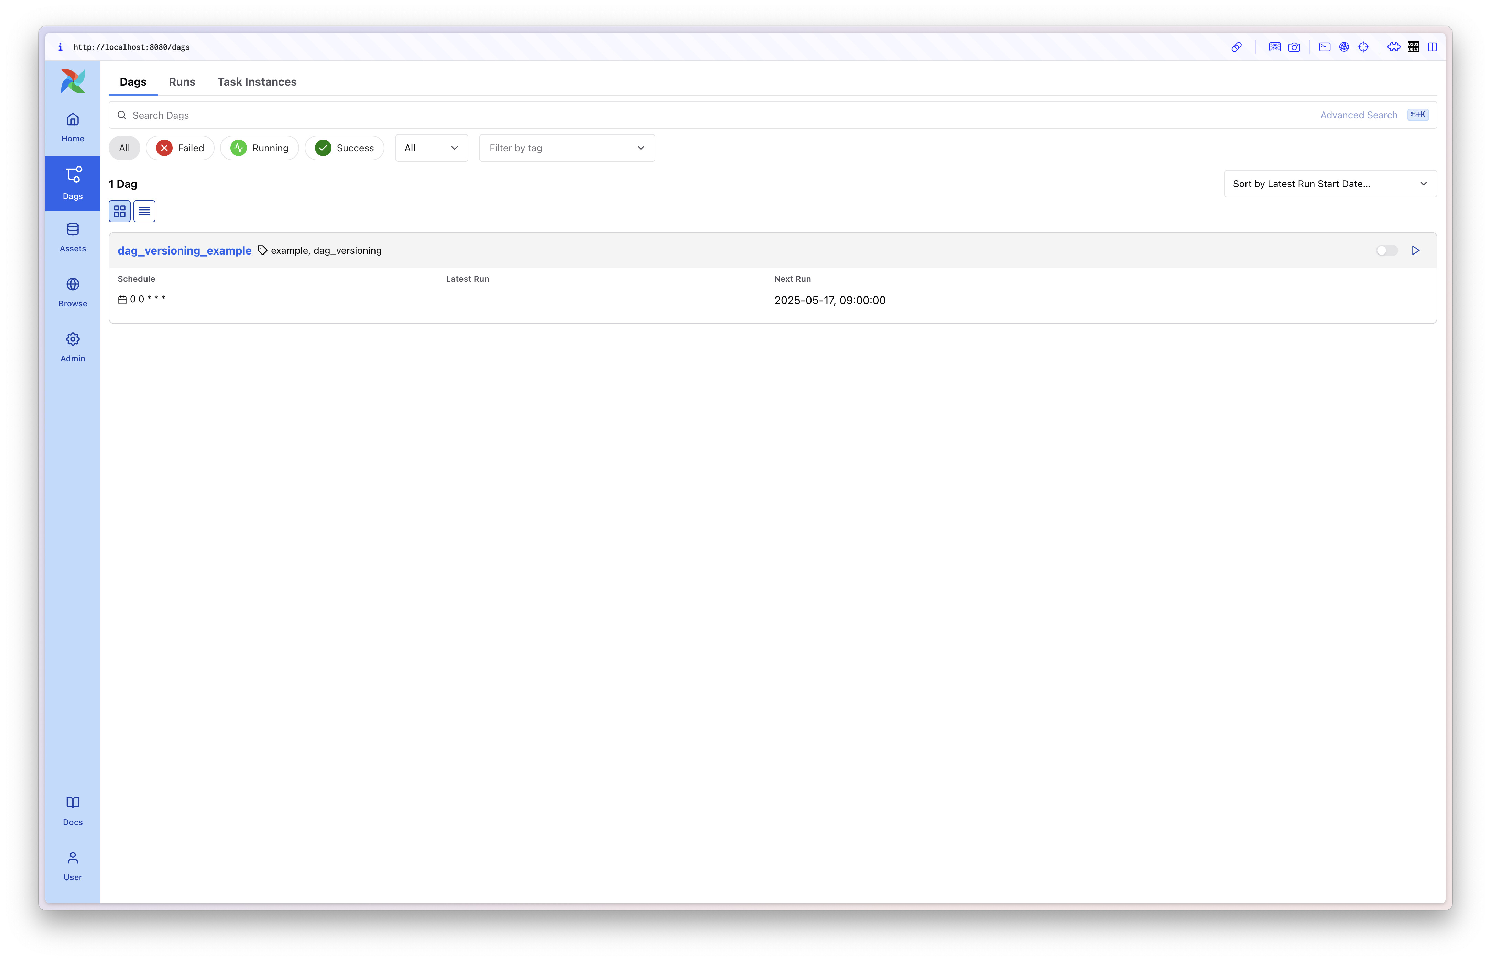Switch to the Runs tab
The image size is (1491, 961).
182,82
